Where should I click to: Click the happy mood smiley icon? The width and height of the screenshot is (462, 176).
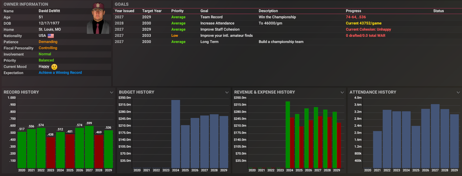click(x=54, y=67)
